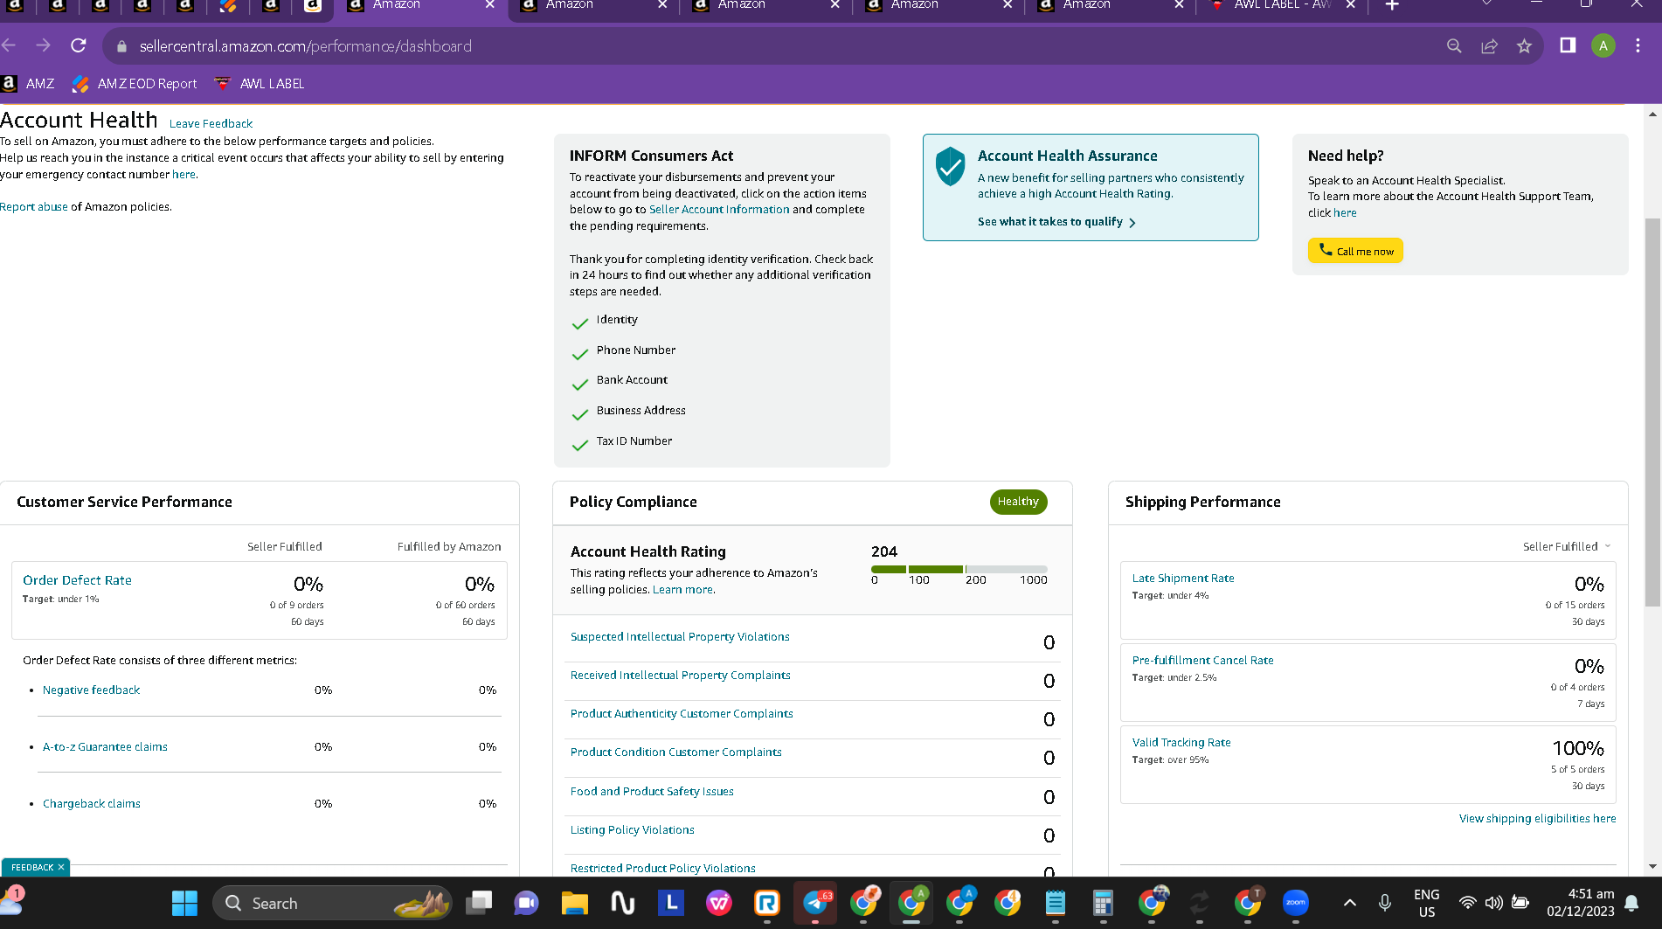Click the Windows taskbar Search box
Viewport: 1662px width, 929px height.
[332, 903]
